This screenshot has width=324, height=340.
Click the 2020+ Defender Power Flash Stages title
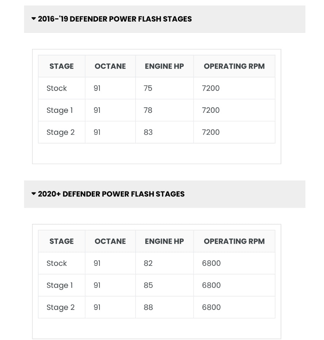pyautogui.click(x=111, y=194)
